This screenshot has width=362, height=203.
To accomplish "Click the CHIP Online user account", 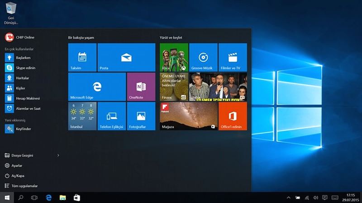I will [19, 37].
